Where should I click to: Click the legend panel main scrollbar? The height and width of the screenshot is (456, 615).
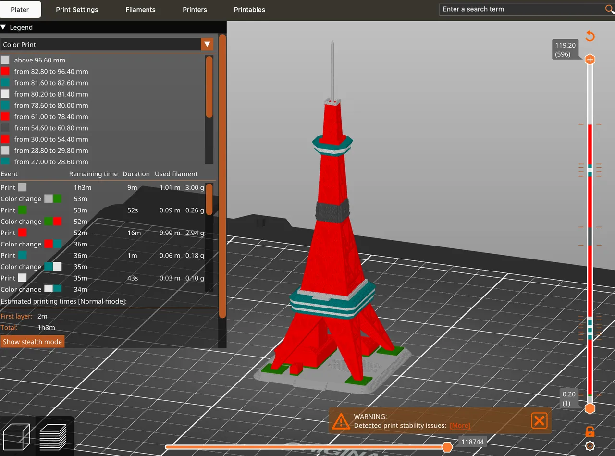coord(222,175)
